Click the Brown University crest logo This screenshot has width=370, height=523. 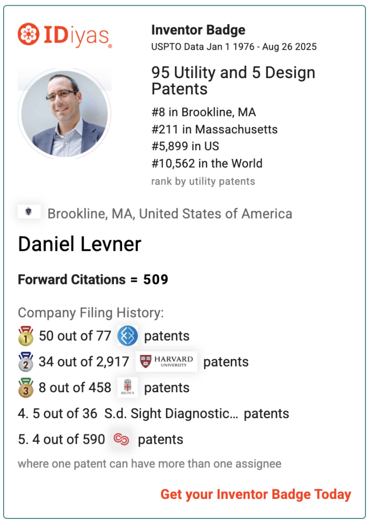coord(128,388)
